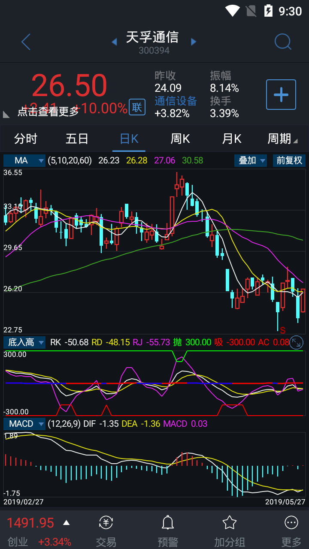
Task: Select the 五日 tab
Action: [x=77, y=139]
